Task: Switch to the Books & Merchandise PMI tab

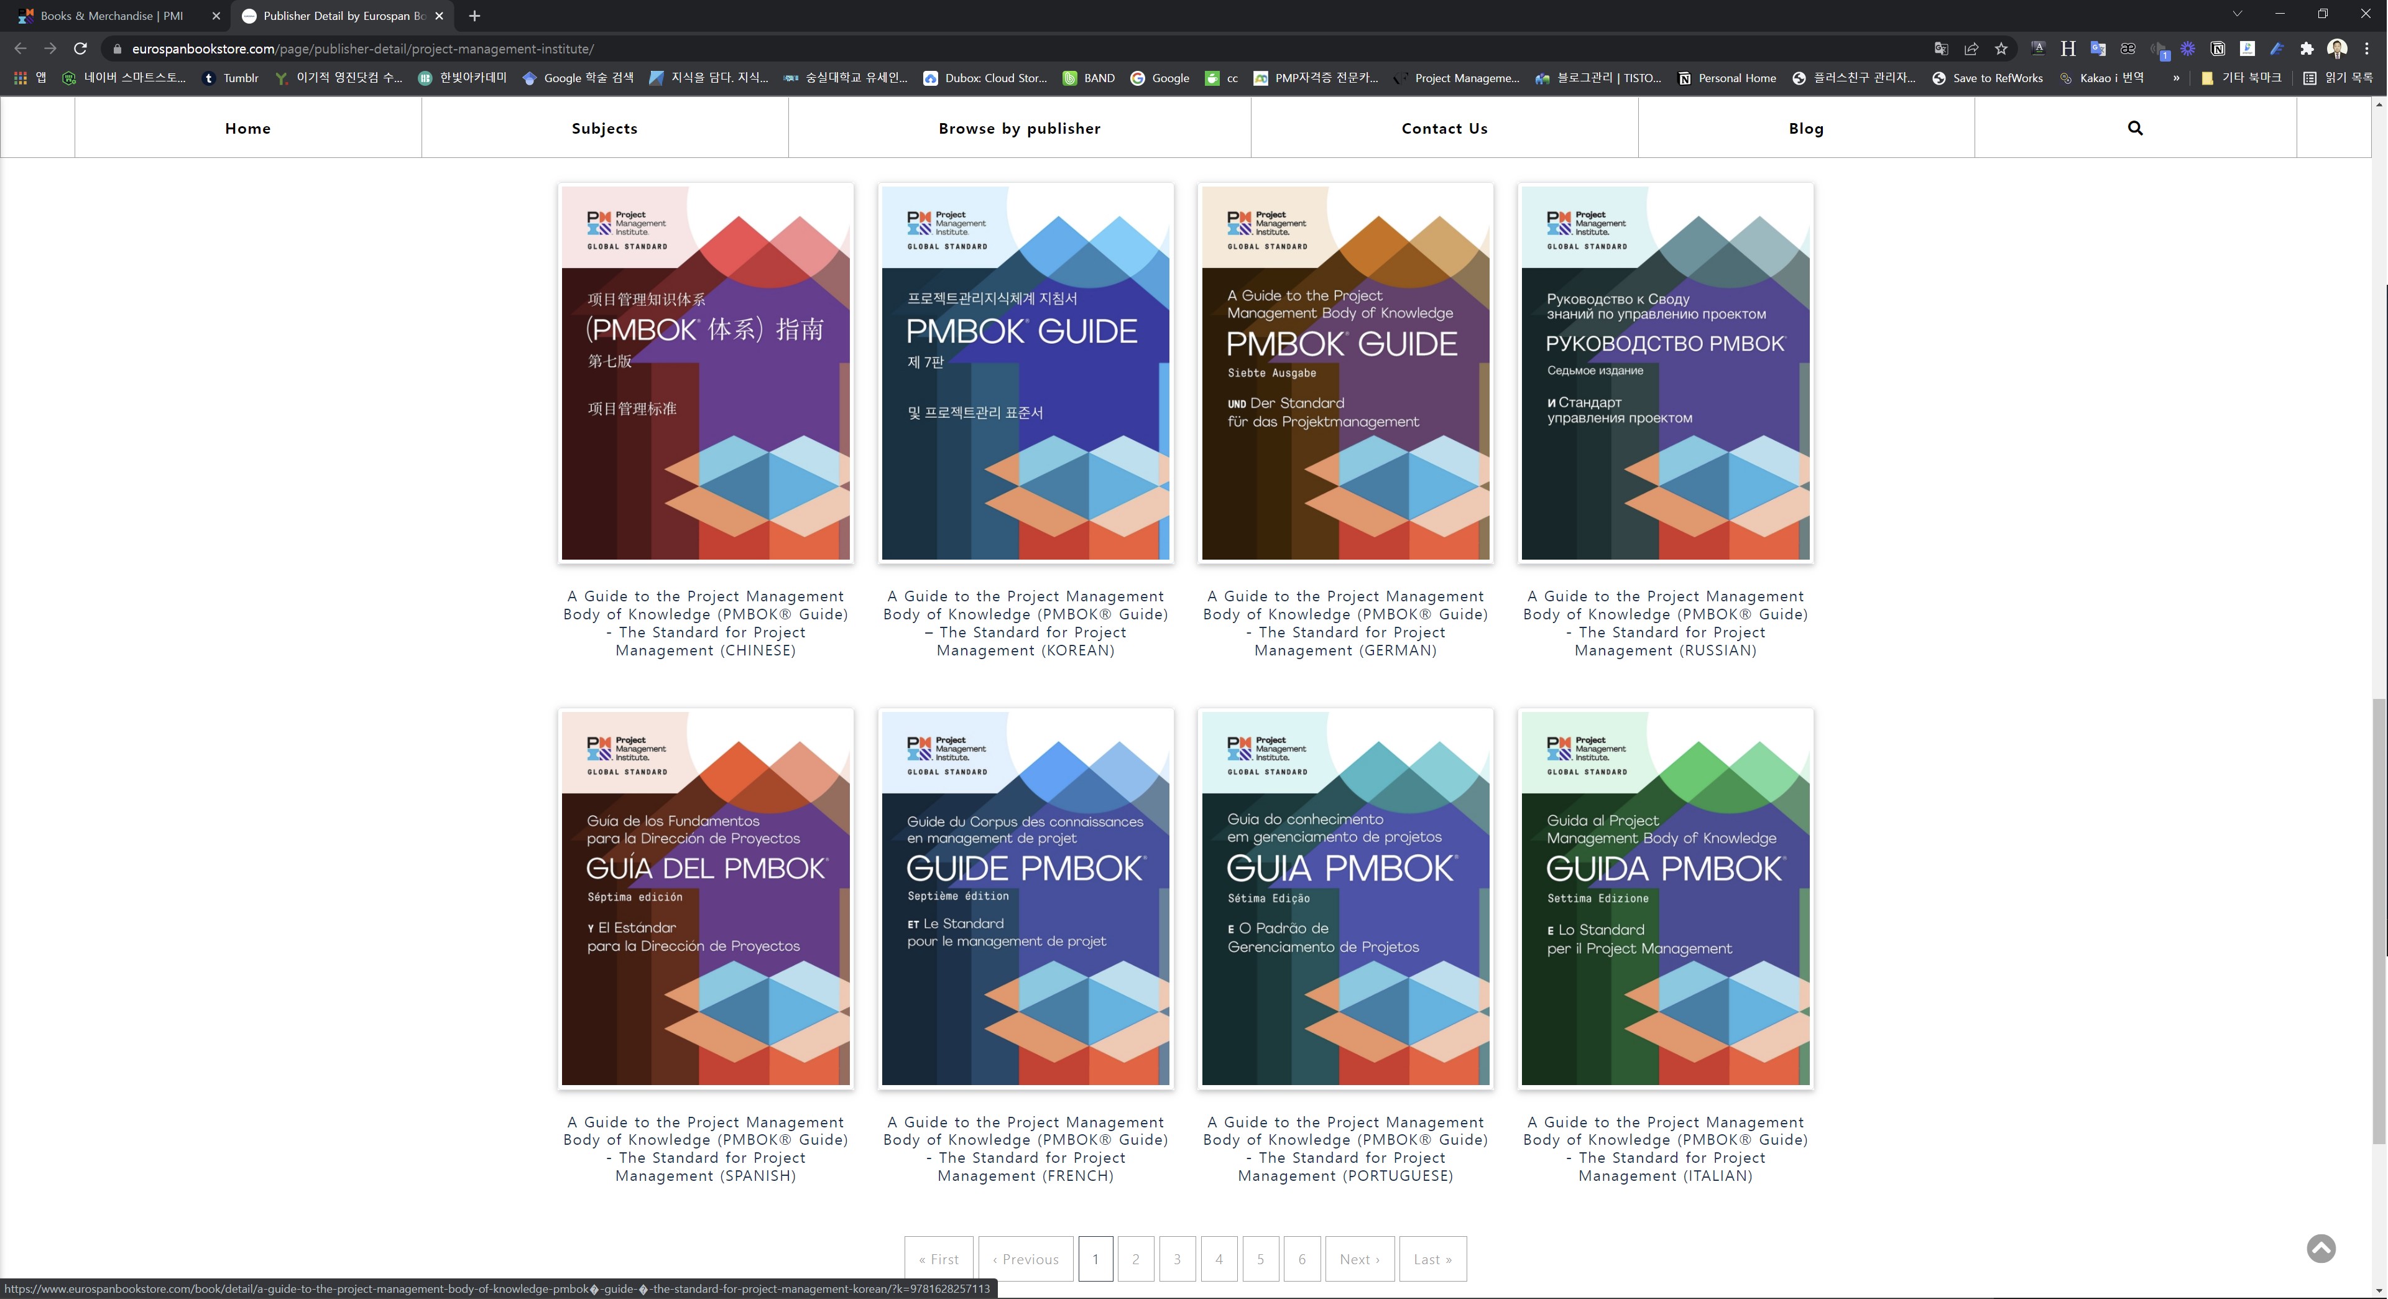Action: coord(111,16)
